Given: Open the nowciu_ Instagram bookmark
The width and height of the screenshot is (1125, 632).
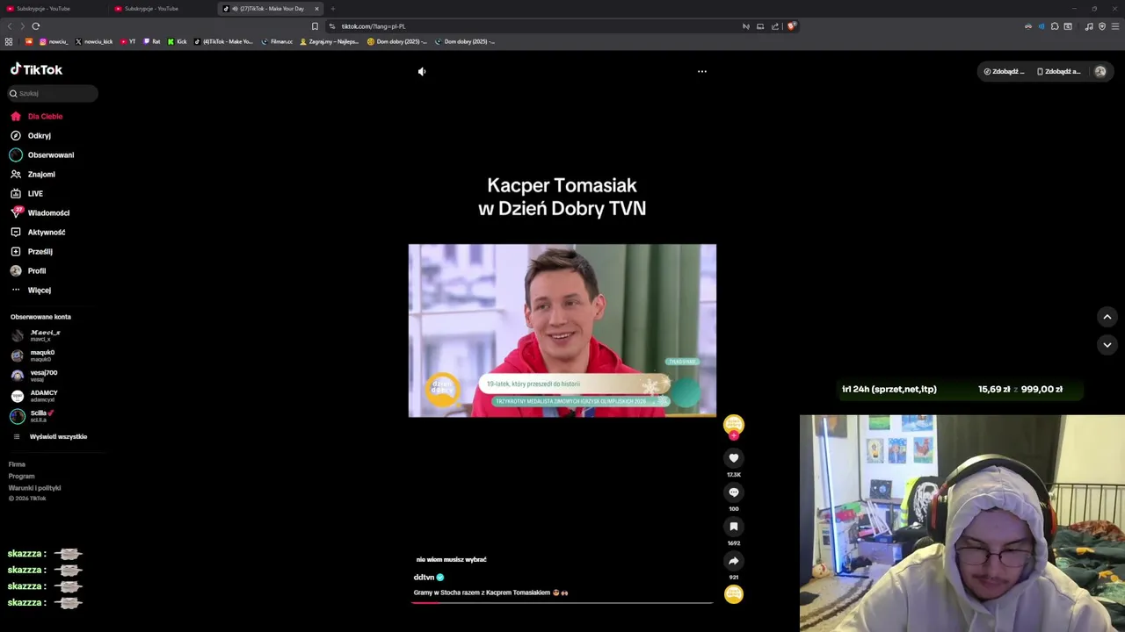Looking at the screenshot, I should tap(54, 41).
